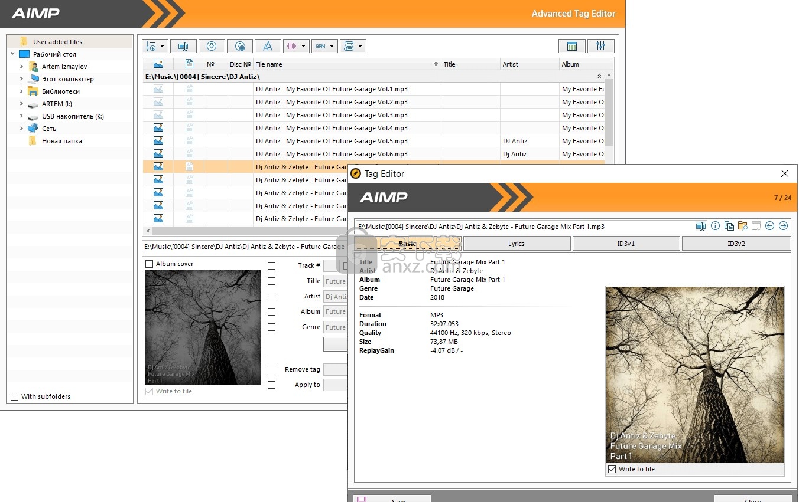
Task: Tick the Title field checkbox
Action: click(271, 281)
